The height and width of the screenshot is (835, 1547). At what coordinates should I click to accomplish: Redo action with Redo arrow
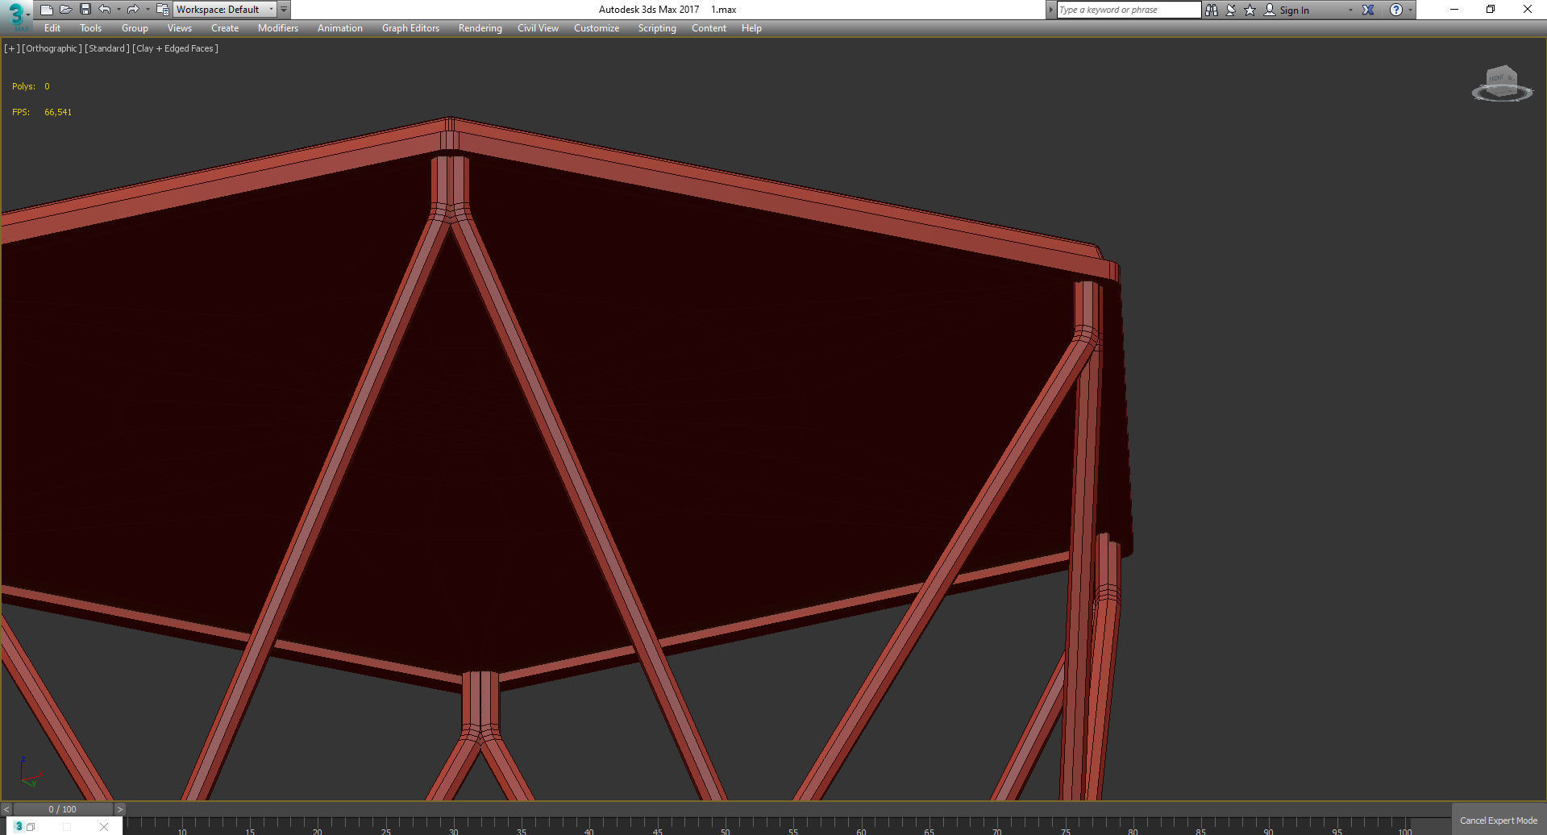coord(133,10)
